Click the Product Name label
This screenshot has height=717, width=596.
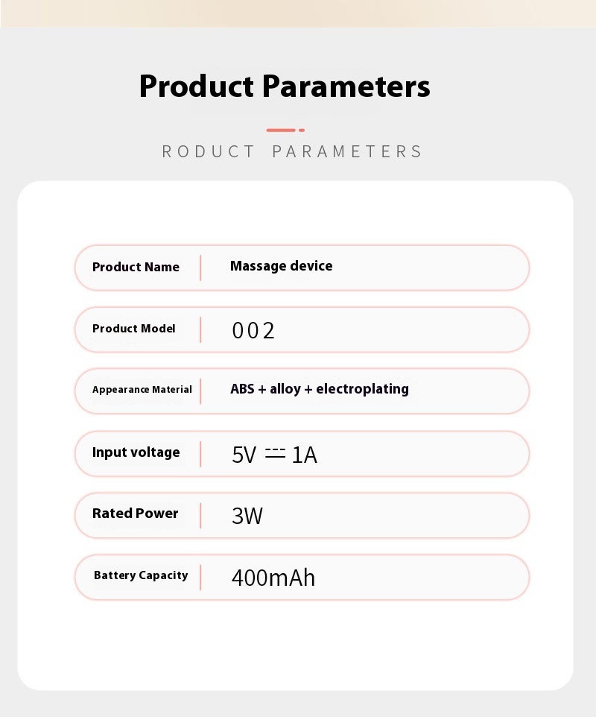coord(136,267)
